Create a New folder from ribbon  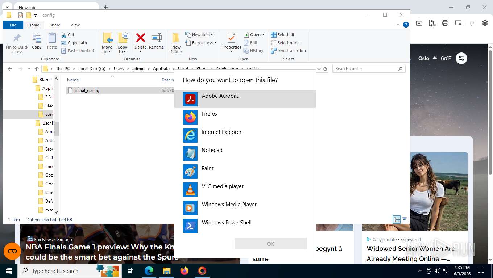176,43
